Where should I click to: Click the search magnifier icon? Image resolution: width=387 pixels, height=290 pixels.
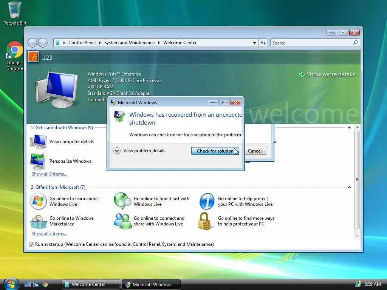[x=355, y=43]
